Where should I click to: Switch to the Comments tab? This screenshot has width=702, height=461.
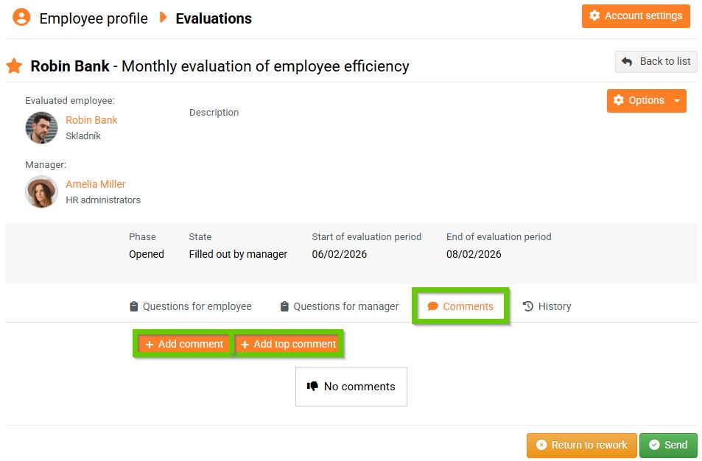point(460,306)
